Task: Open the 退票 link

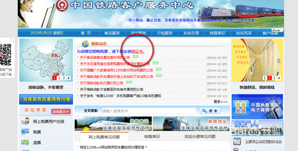Action: (37, 142)
